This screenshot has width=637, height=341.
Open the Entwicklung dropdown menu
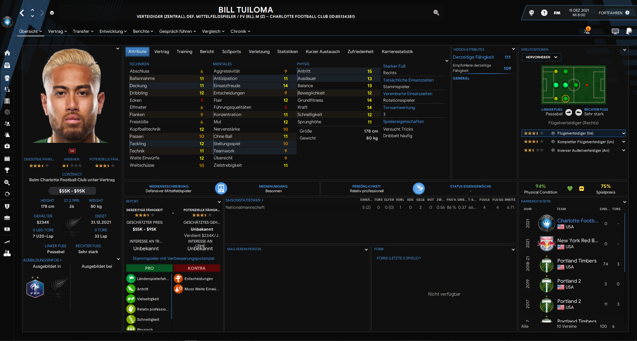pyautogui.click(x=113, y=31)
